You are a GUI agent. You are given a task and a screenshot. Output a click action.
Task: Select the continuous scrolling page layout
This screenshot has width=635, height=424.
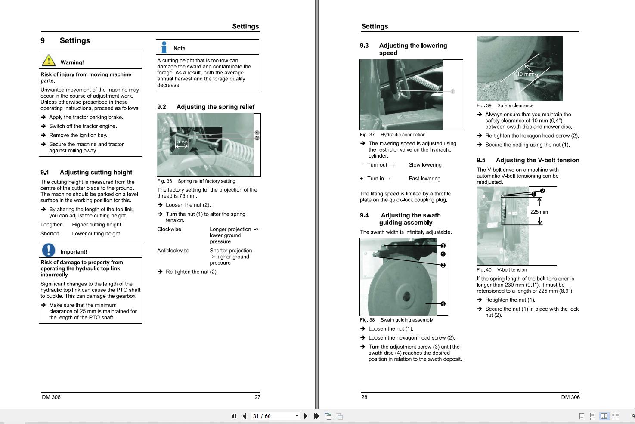(x=592, y=416)
